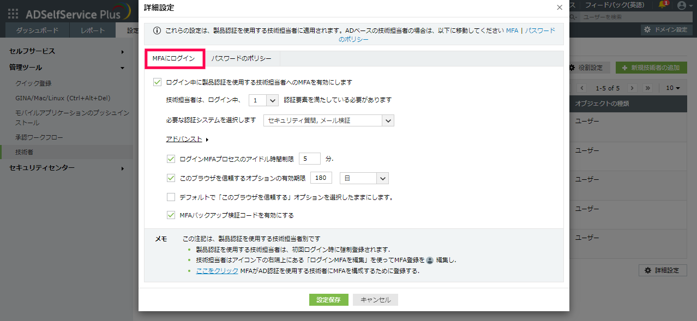Toggle このブラウザを信頼するオプションの有効期限 checkbox
697x321 pixels.
tap(171, 178)
